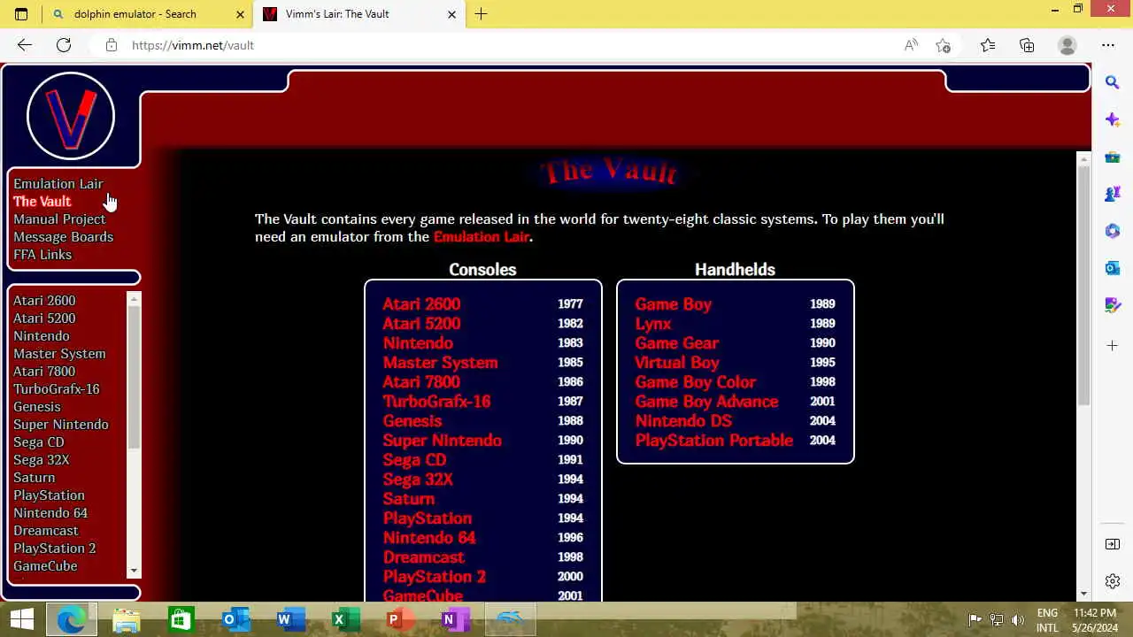Image resolution: width=1133 pixels, height=637 pixels.
Task: Open the sidebar Games chess icon
Action: (x=1113, y=194)
